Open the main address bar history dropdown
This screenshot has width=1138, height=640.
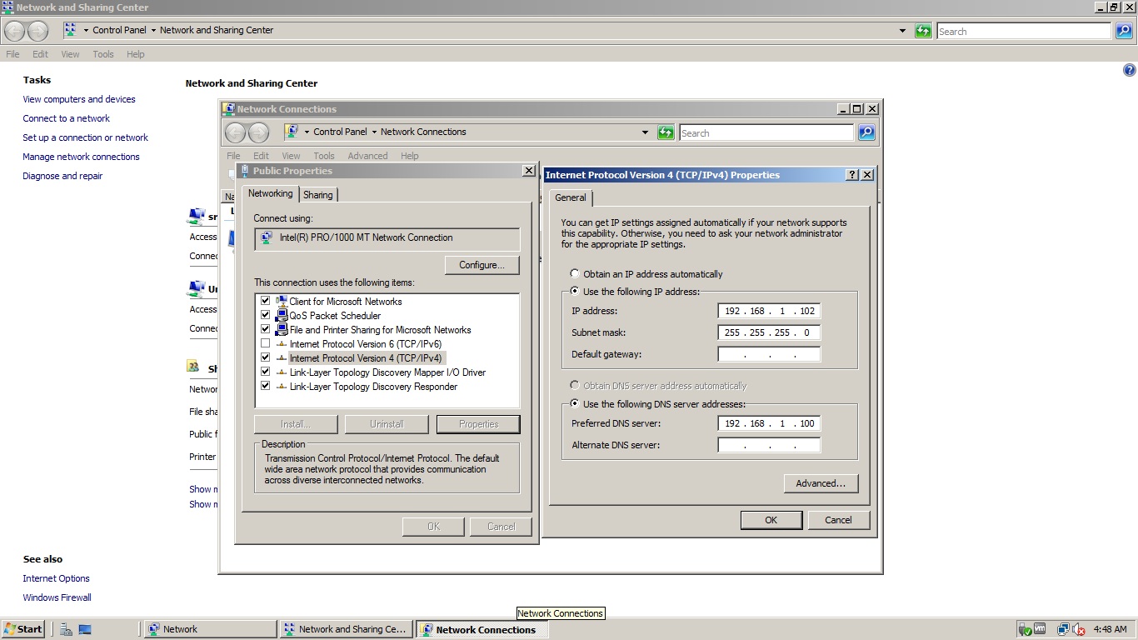click(x=902, y=31)
